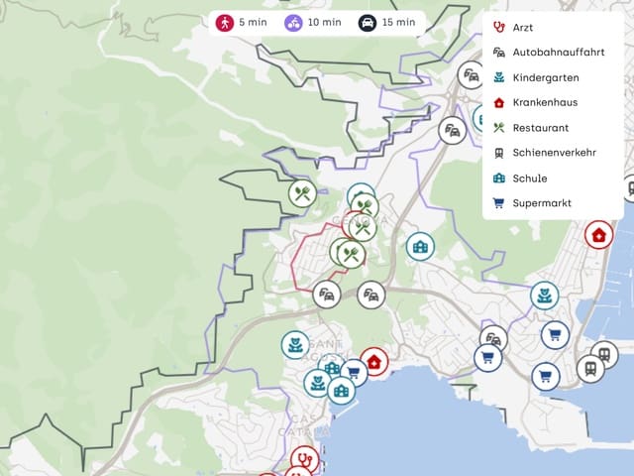The height and width of the screenshot is (476, 634).
Task: Click the hospital marker at Sant Agustí coast
Action: coord(374,361)
